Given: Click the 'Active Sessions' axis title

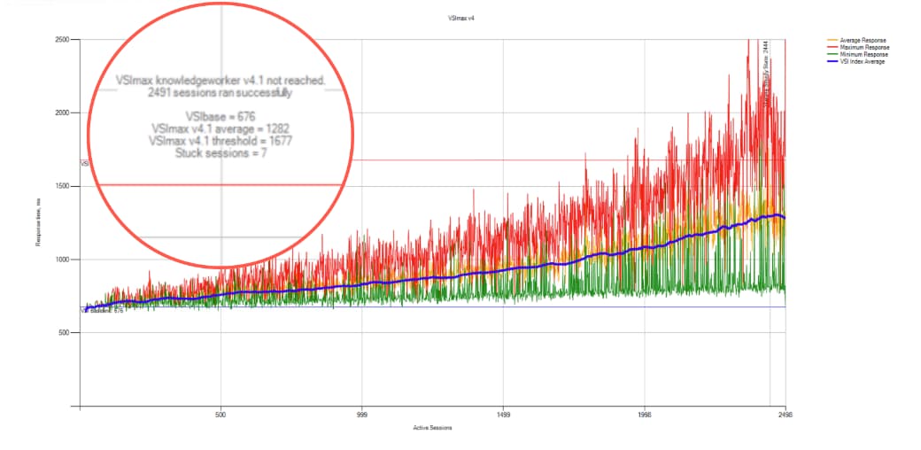Looking at the screenshot, I should pyautogui.click(x=432, y=428).
